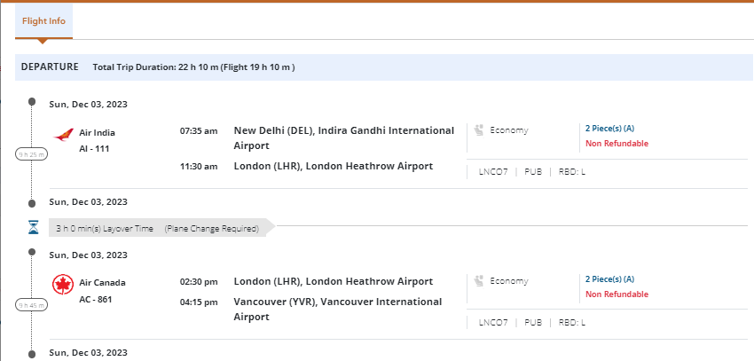Screen dimensions: 754x361
Task: Click the 3 h layover time banner
Action: click(157, 228)
